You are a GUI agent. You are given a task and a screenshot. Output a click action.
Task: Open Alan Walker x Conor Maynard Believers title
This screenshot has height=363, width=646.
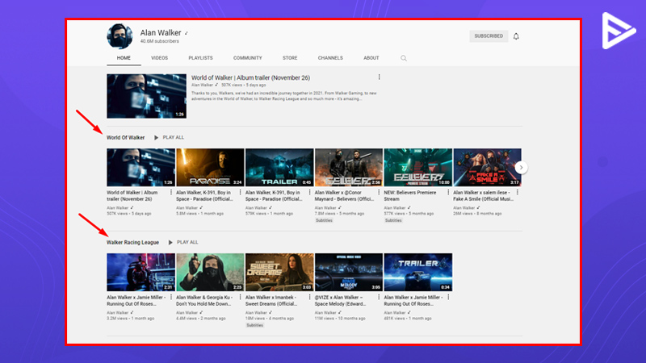(x=345, y=195)
